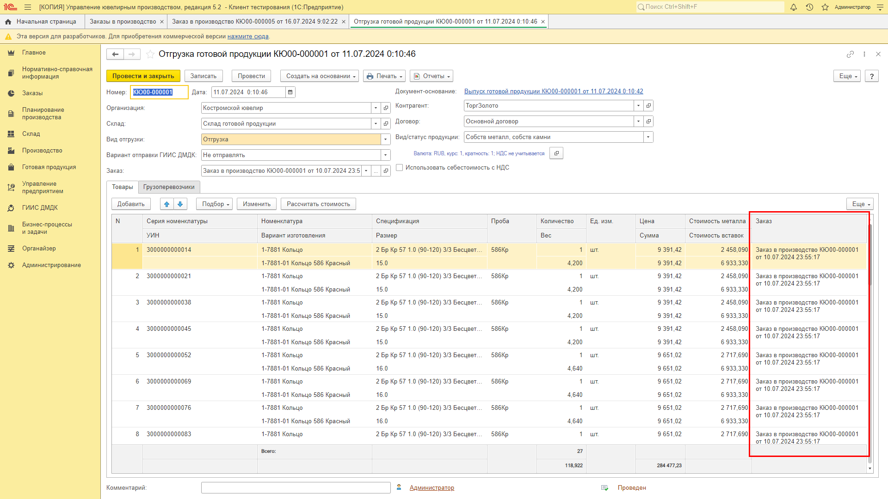Copy link to document icon

(x=850, y=54)
